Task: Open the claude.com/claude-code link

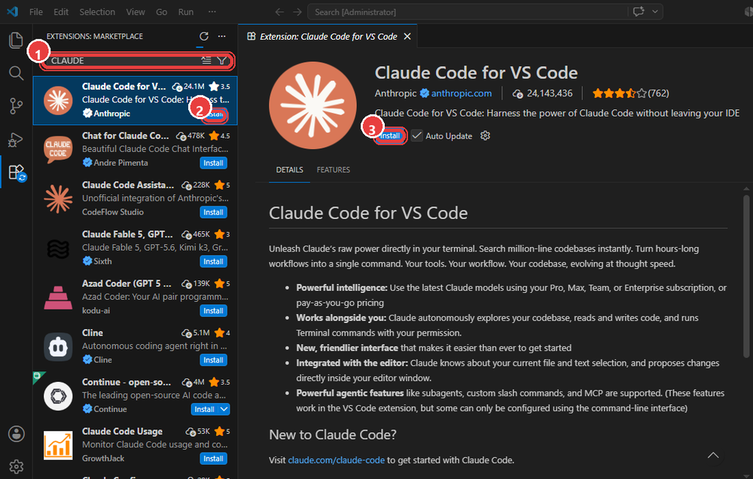Action: (336, 459)
